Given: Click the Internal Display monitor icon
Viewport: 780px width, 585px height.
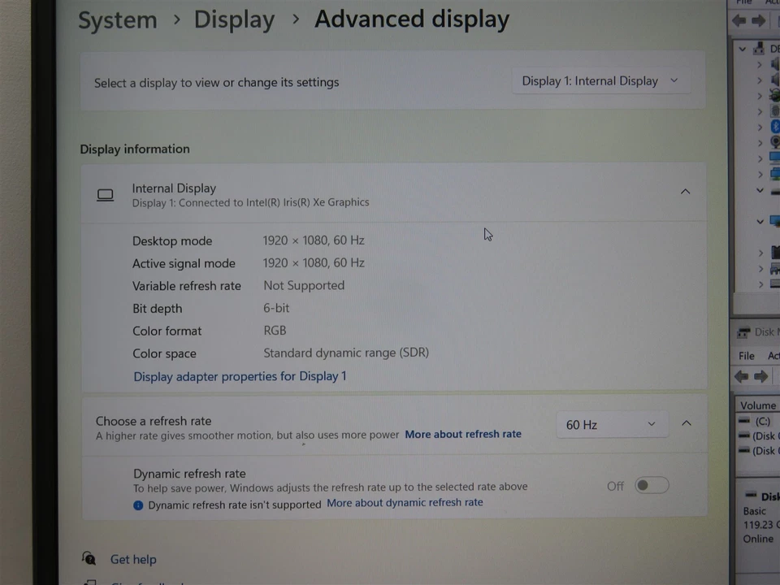Looking at the screenshot, I should click(x=105, y=194).
